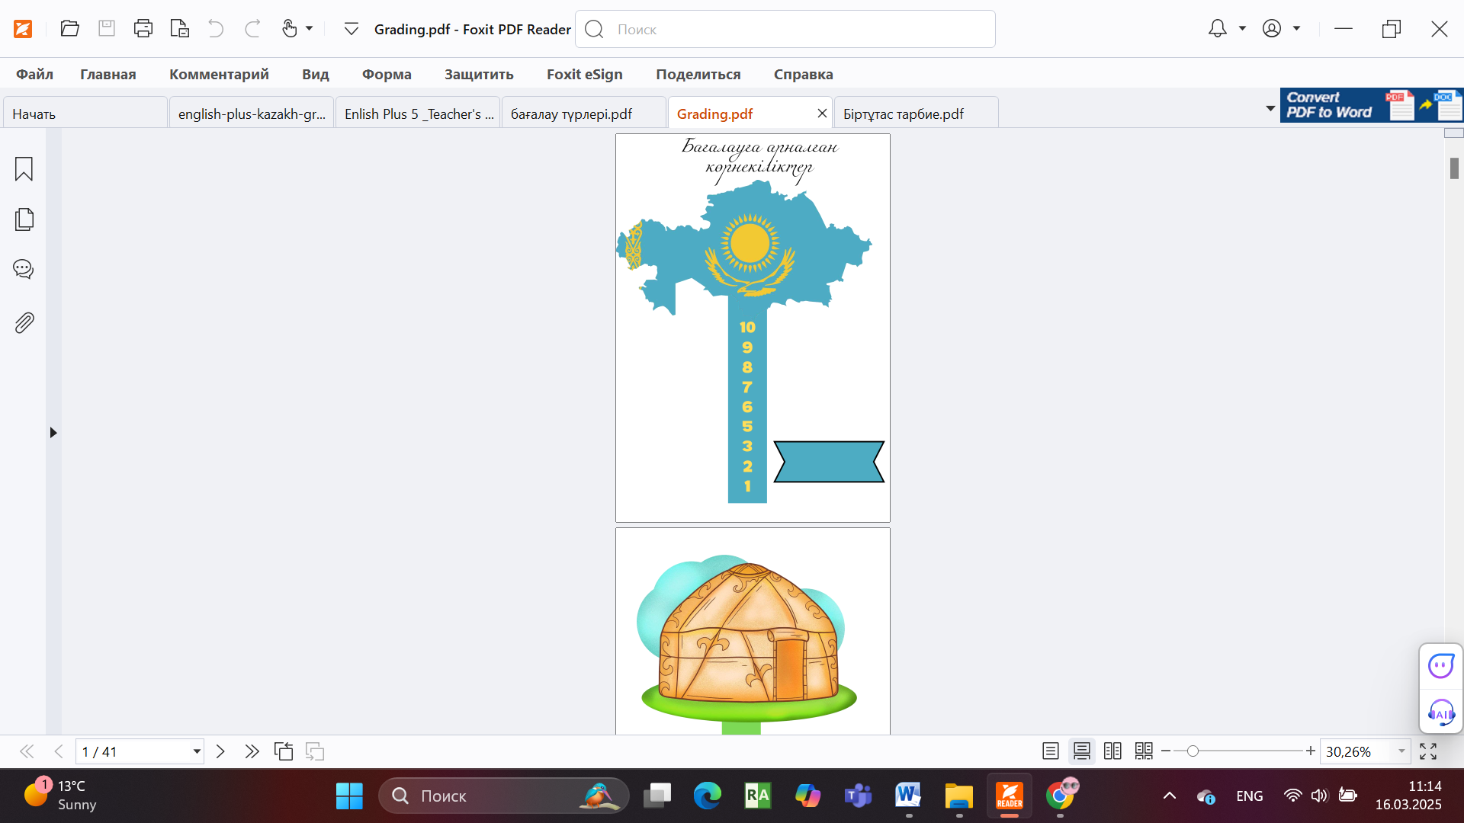Switch to single page view mode
Image resolution: width=1464 pixels, height=823 pixels.
click(1050, 751)
